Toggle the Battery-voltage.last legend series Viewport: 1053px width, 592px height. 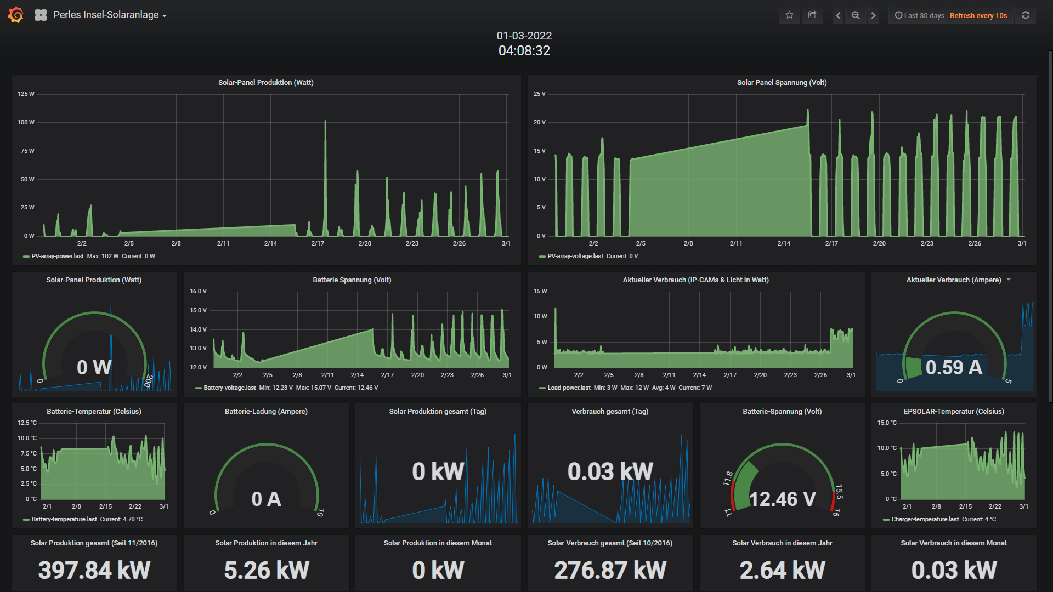[x=229, y=388]
